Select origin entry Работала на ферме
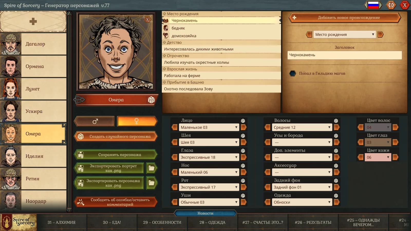Screen dimensions: 411x231 coord(221,76)
